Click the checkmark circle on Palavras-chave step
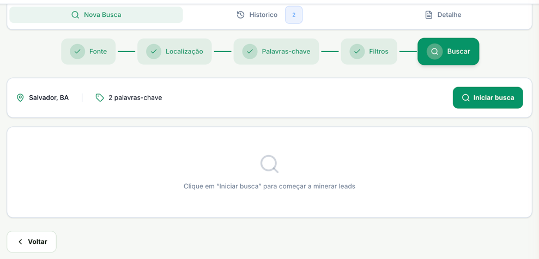 (x=250, y=52)
